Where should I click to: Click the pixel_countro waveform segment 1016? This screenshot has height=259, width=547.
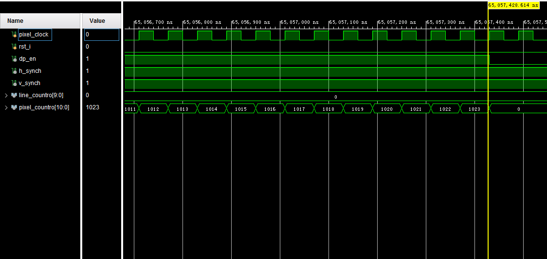coord(270,109)
